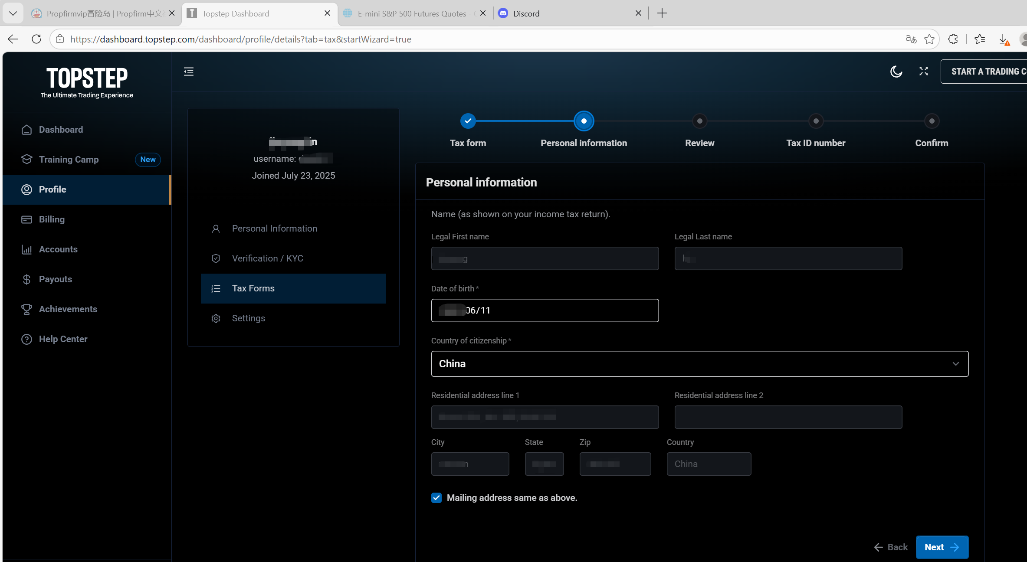Viewport: 1027px width, 562px height.
Task: Click the Personal Information person icon
Action: pyautogui.click(x=216, y=229)
